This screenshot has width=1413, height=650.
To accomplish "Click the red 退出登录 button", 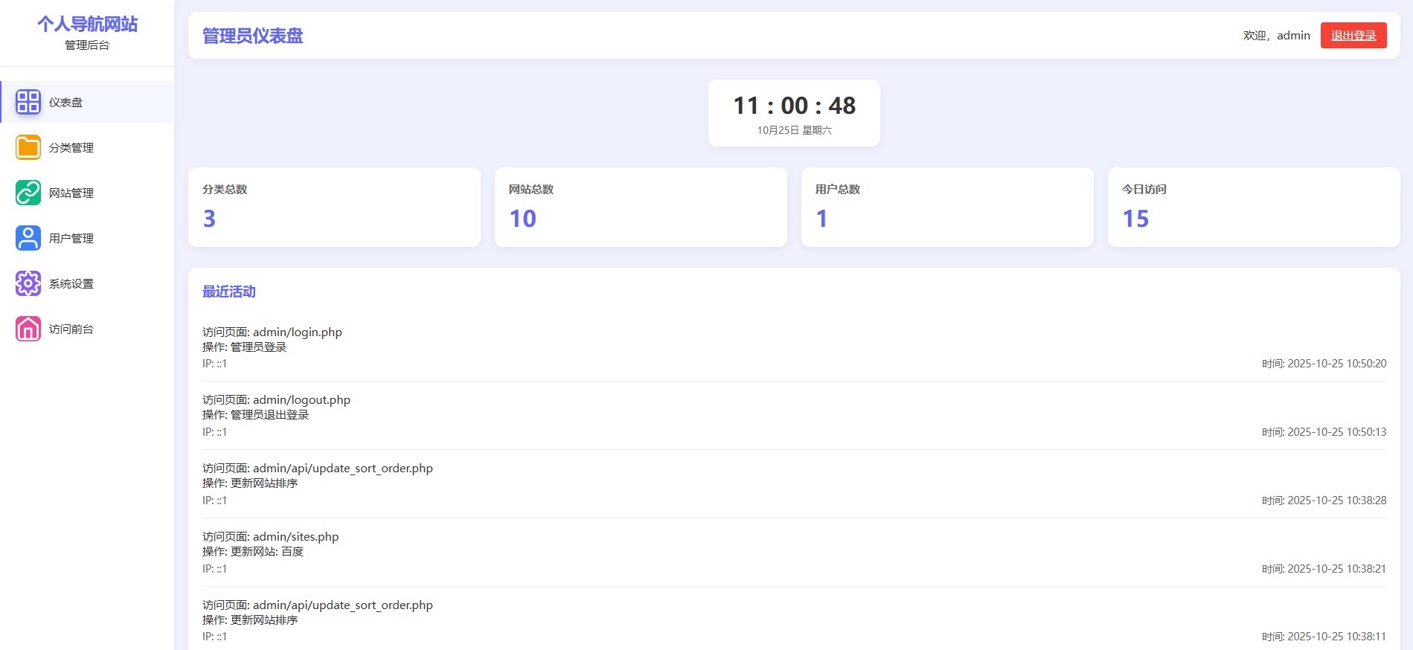I will [x=1353, y=35].
